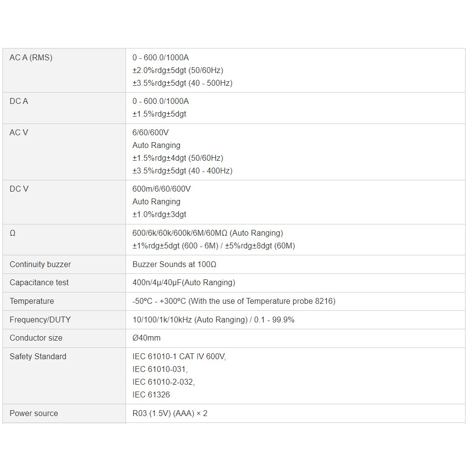Click the Frequency/DUTY label

tap(40, 320)
